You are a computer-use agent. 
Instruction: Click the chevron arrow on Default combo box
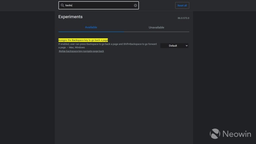187,46
